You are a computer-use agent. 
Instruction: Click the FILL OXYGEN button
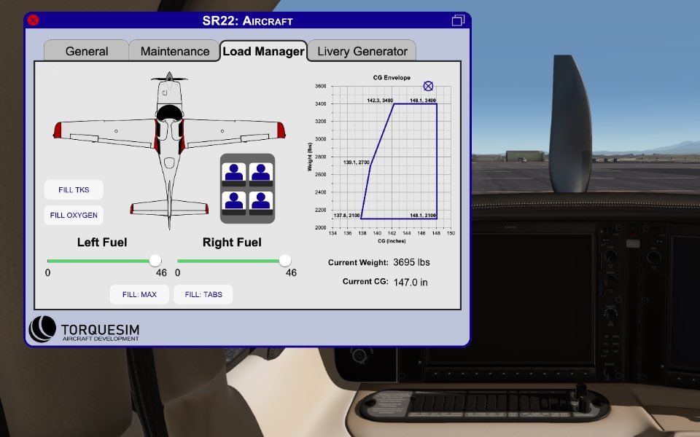(74, 215)
